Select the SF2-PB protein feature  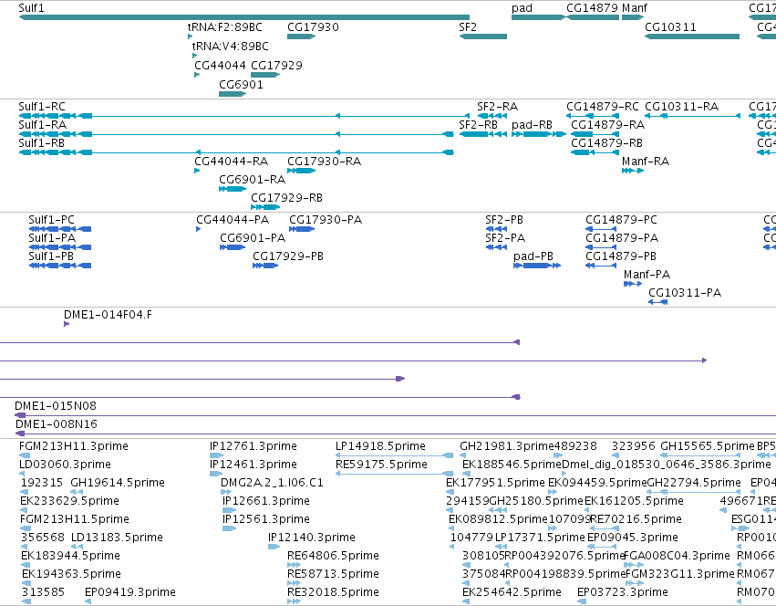point(496,229)
